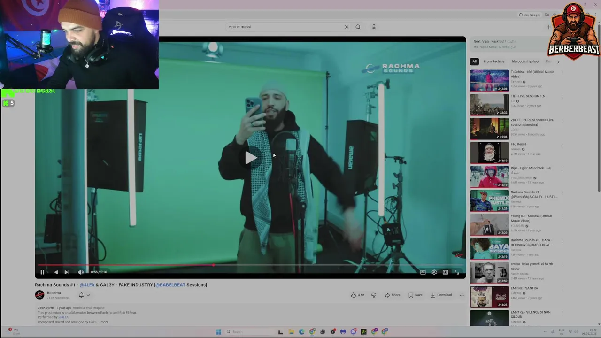
Task: Open the Rachma Sounds #3 BAYA thumbnail
Action: point(489,248)
